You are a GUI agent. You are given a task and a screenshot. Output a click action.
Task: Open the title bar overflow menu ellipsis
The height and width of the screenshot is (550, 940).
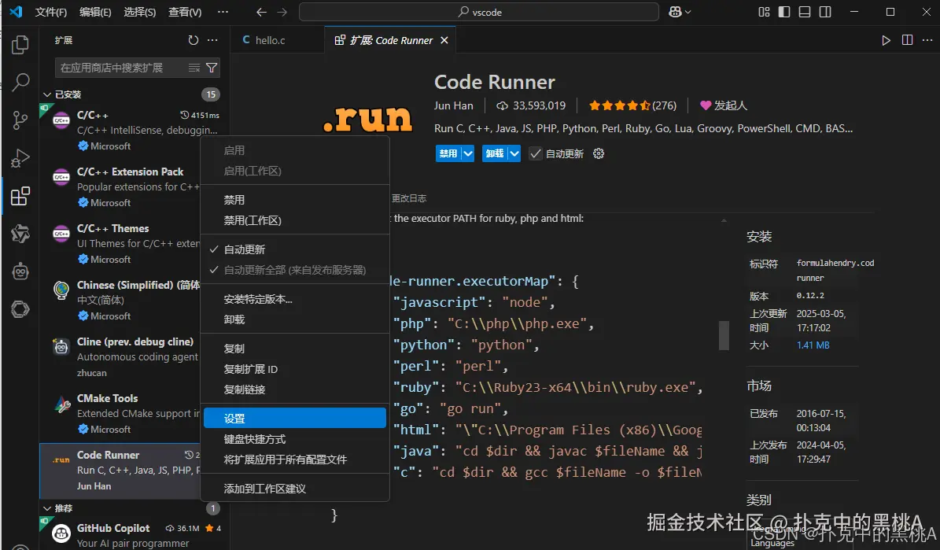[x=223, y=12]
